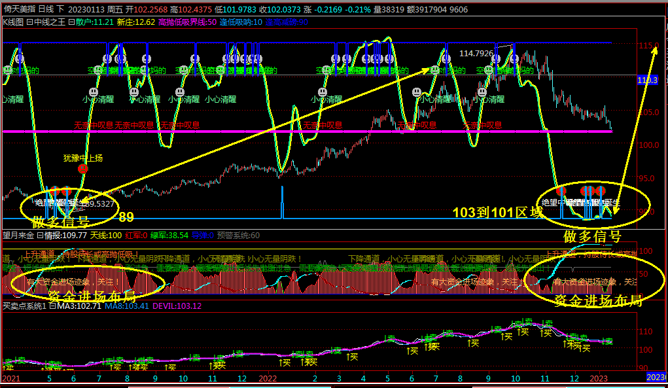Click the 89 low price annotation
The height and width of the screenshot is (388, 668).
point(126,217)
